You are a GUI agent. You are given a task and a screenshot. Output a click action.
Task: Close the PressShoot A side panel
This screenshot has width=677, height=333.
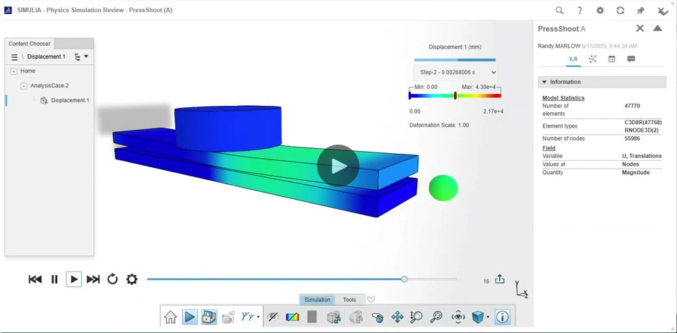point(640,28)
